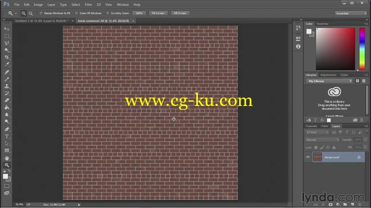
Task: Switch to the Untitled-1 document tab
Action: (42, 21)
